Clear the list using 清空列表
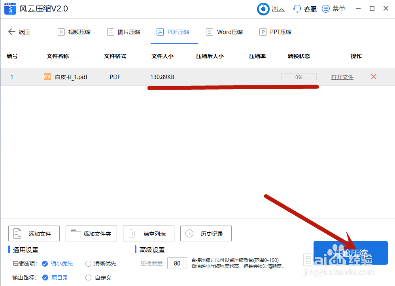Screen dimensions: 395x286 148,233
